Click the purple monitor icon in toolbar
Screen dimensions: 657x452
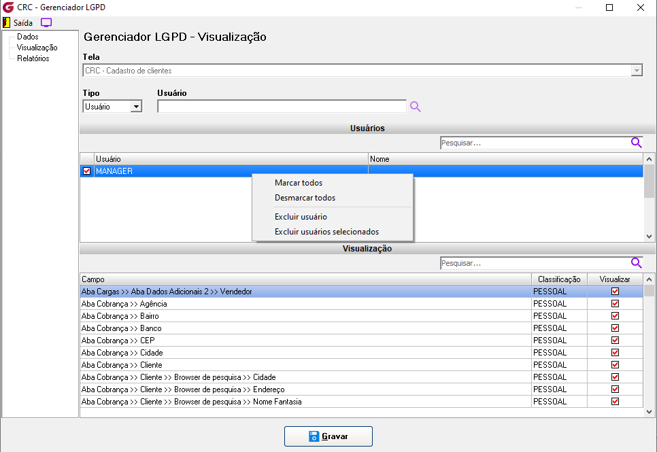46,22
